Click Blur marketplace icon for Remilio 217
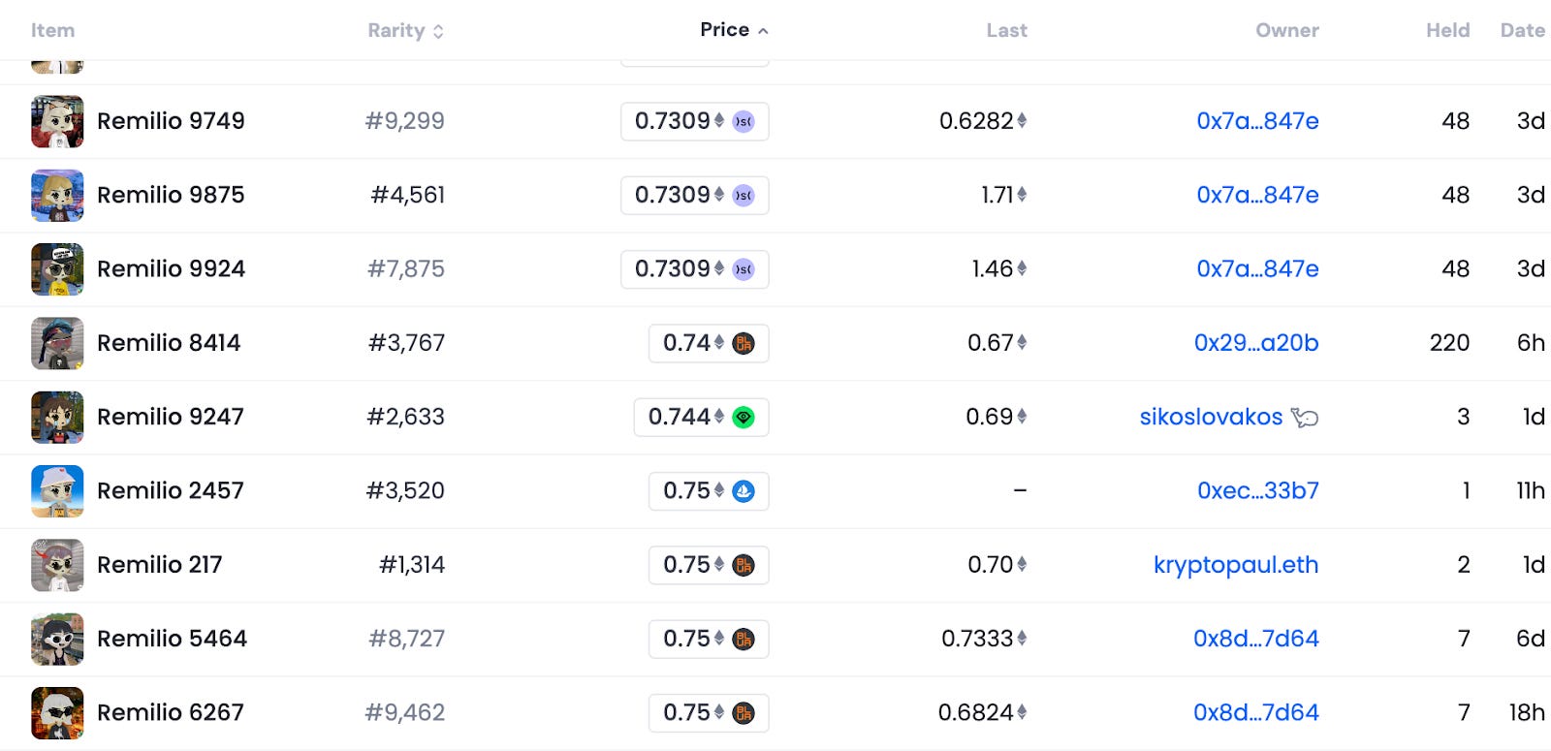 [x=744, y=565]
